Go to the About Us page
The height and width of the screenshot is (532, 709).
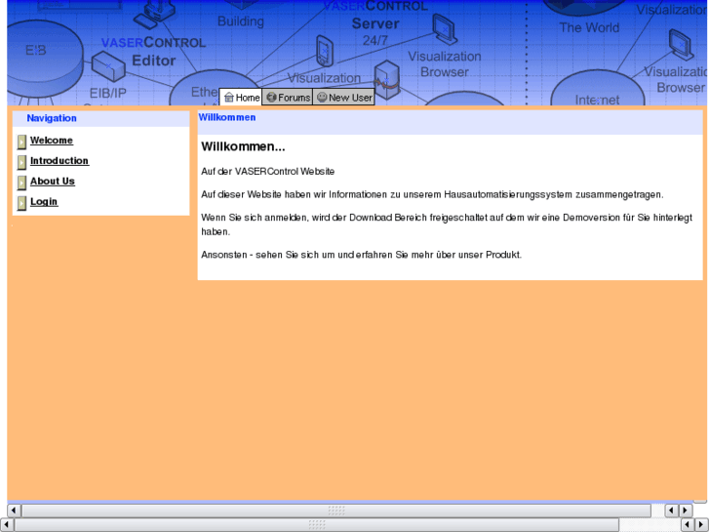53,182
